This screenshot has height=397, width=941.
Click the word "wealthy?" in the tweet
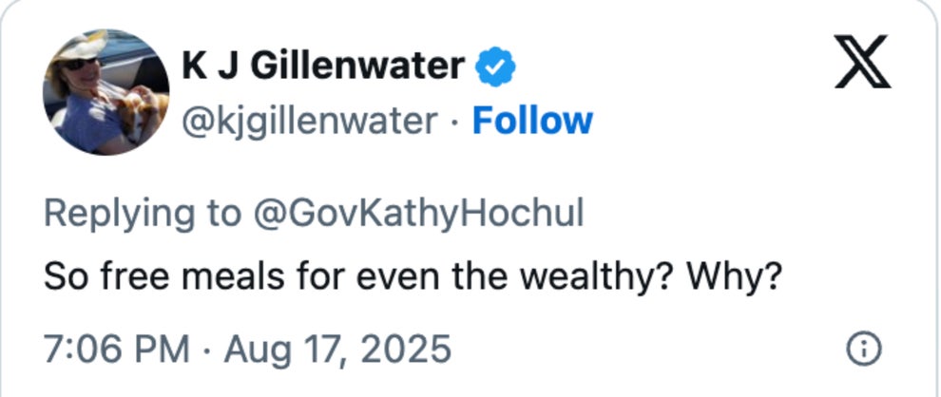(600, 276)
